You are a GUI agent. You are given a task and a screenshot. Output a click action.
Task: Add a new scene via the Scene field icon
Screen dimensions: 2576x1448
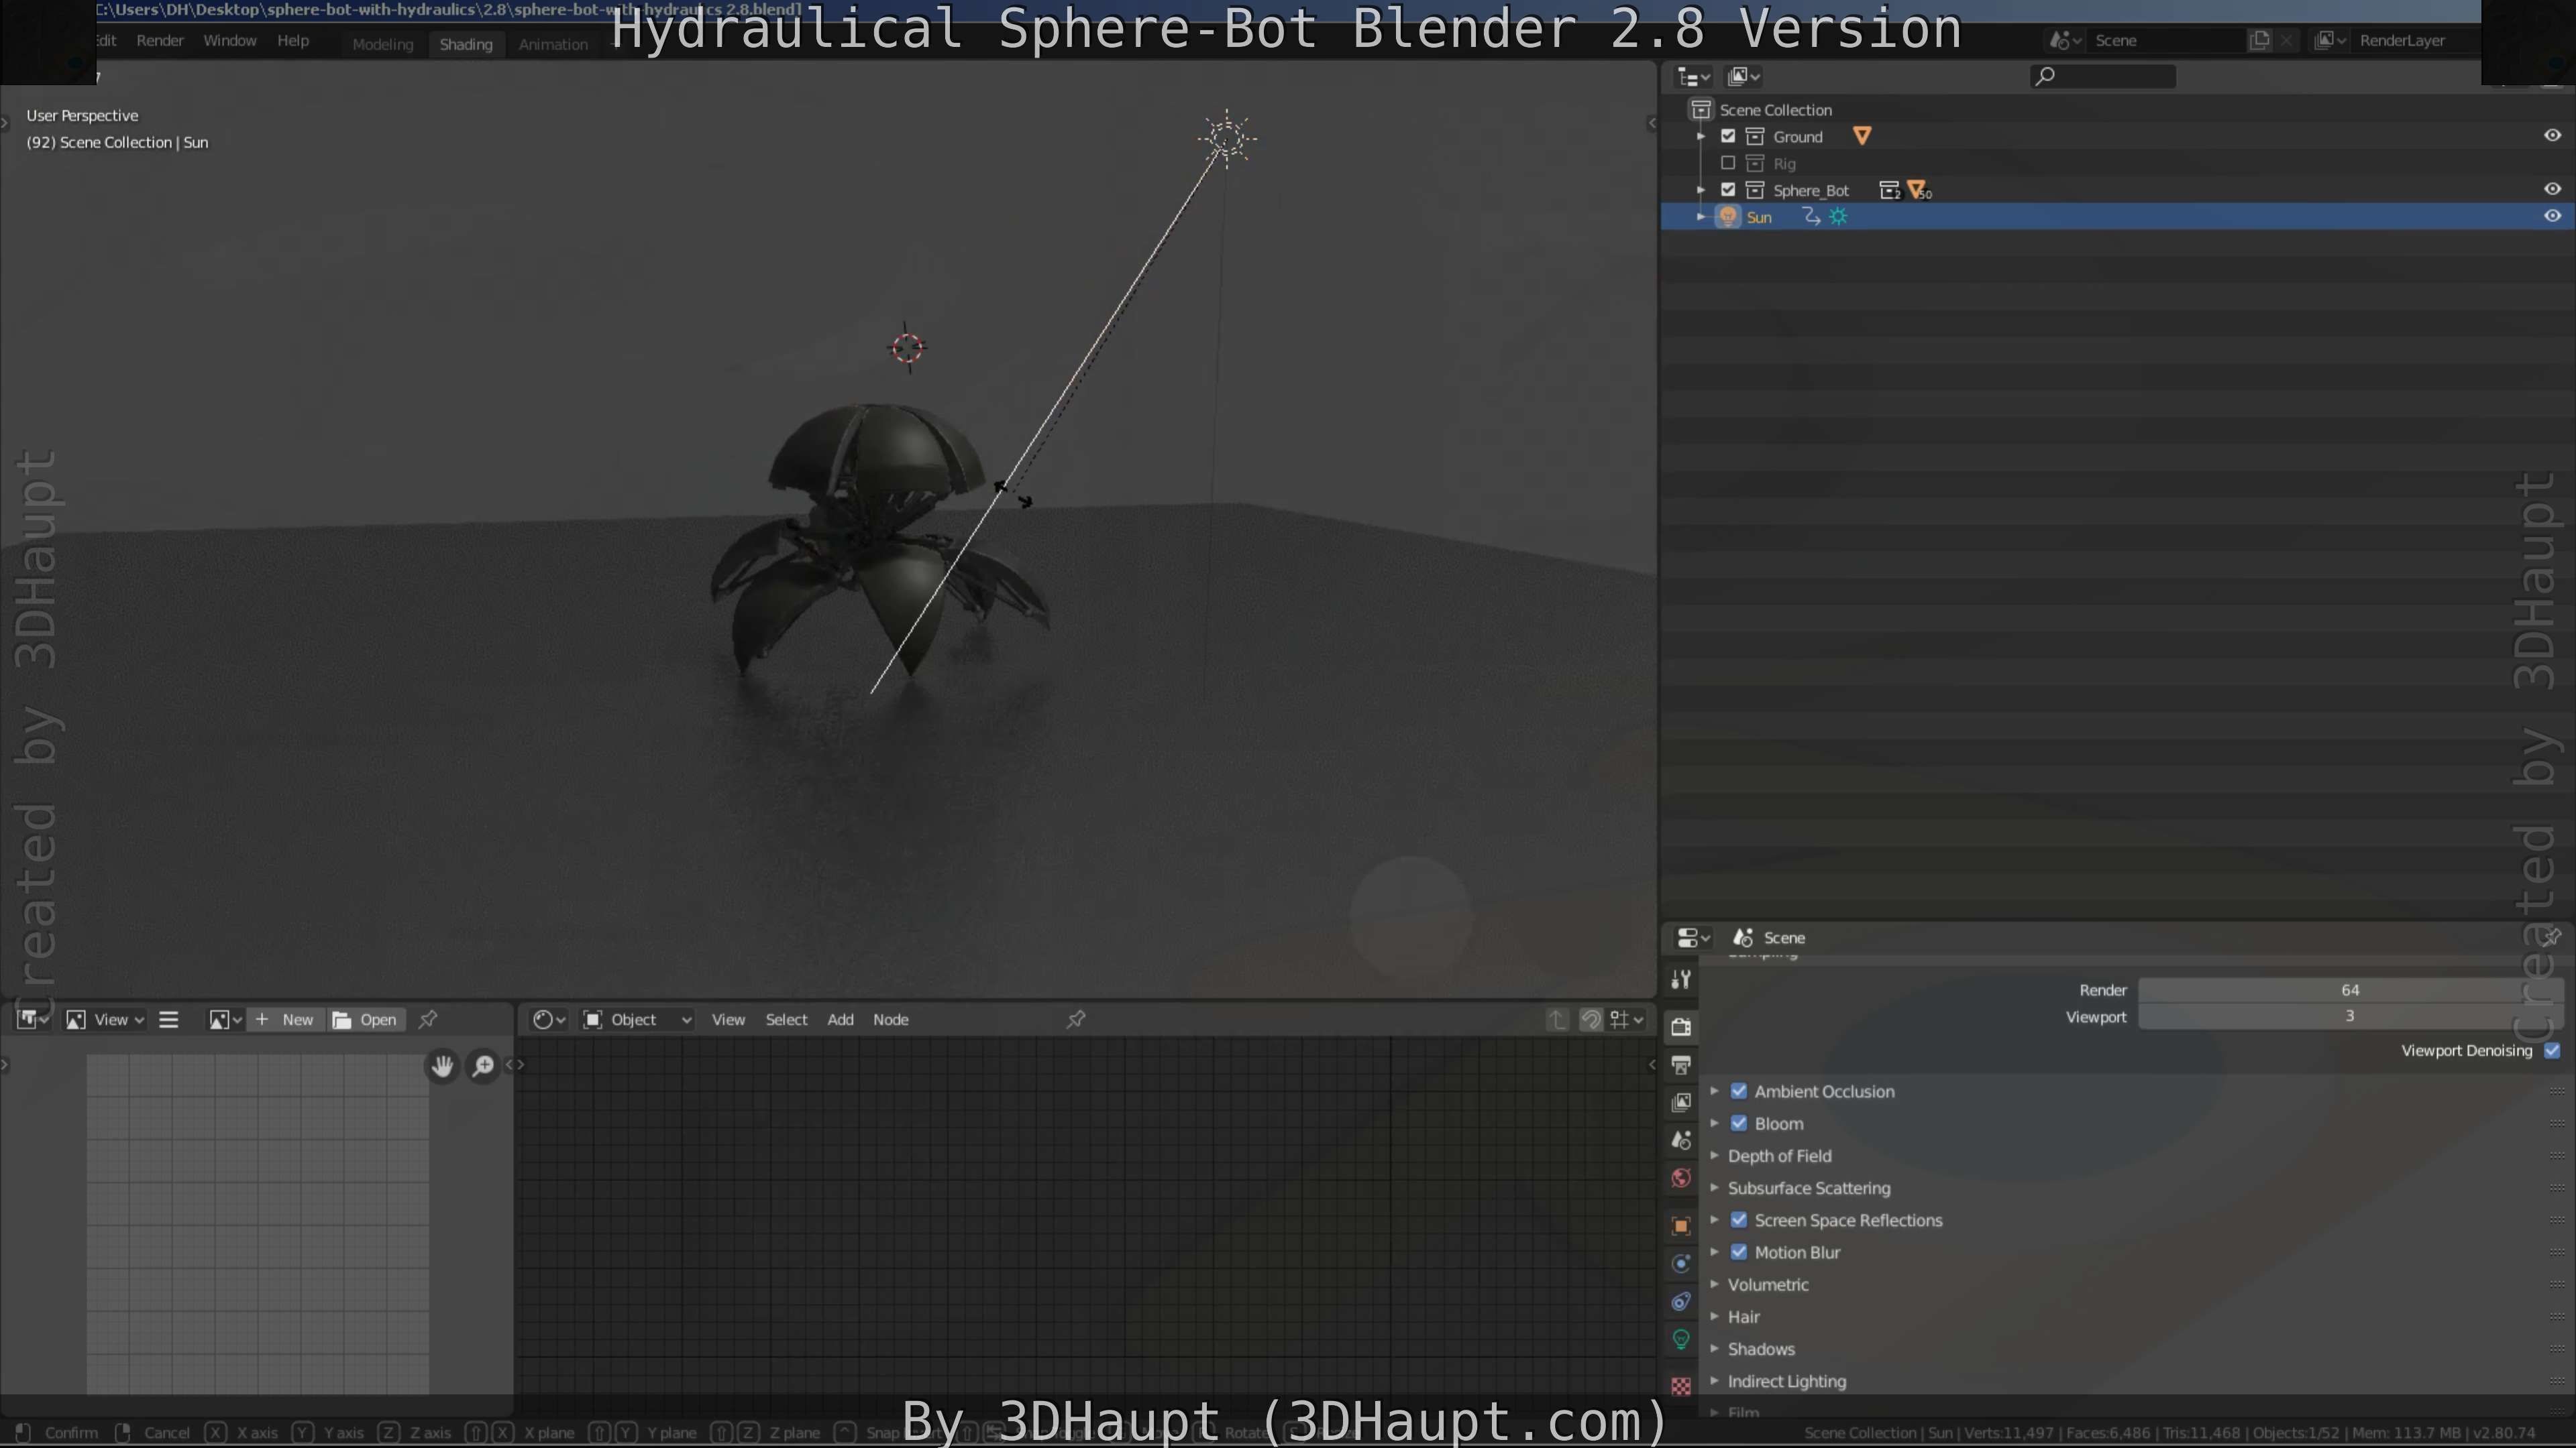pos(2259,40)
